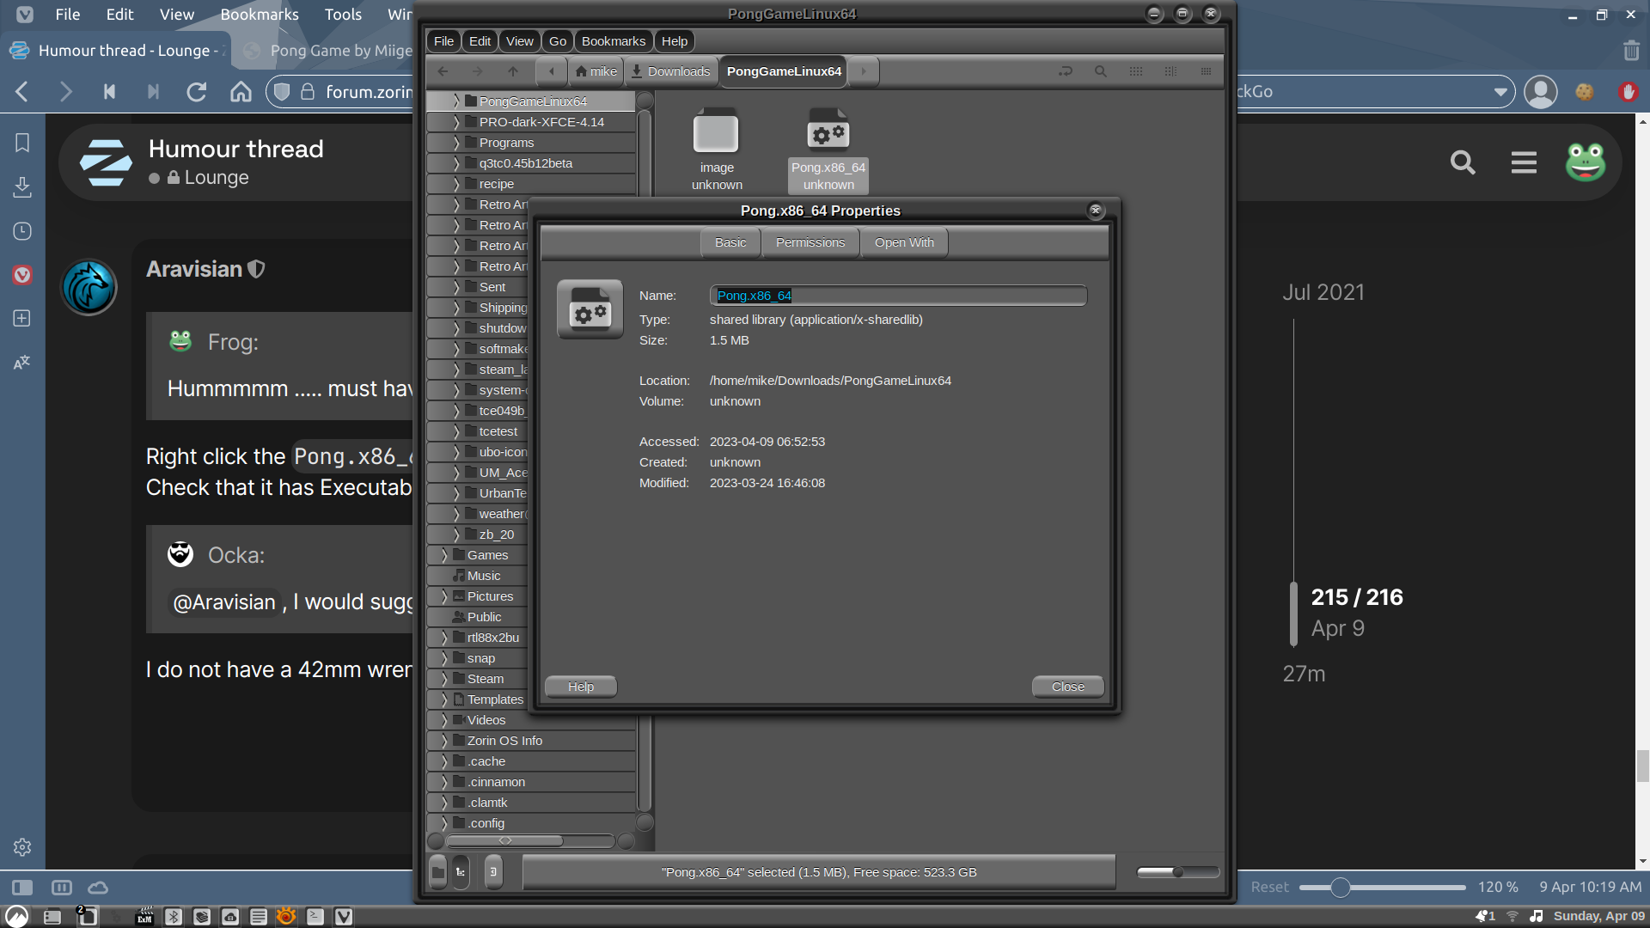Open the Vivaldi profile avatar button

tap(1540, 92)
